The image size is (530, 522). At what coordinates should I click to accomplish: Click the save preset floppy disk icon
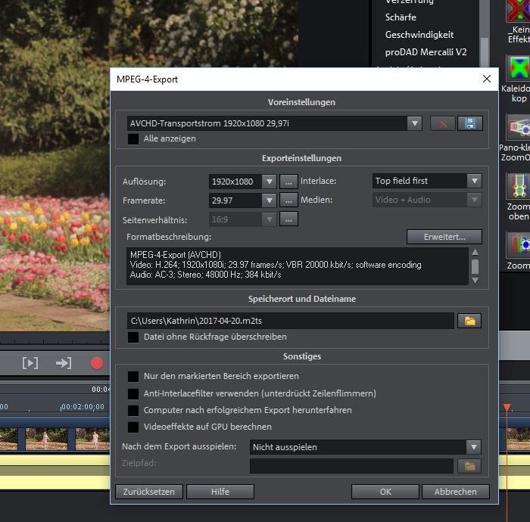point(470,123)
